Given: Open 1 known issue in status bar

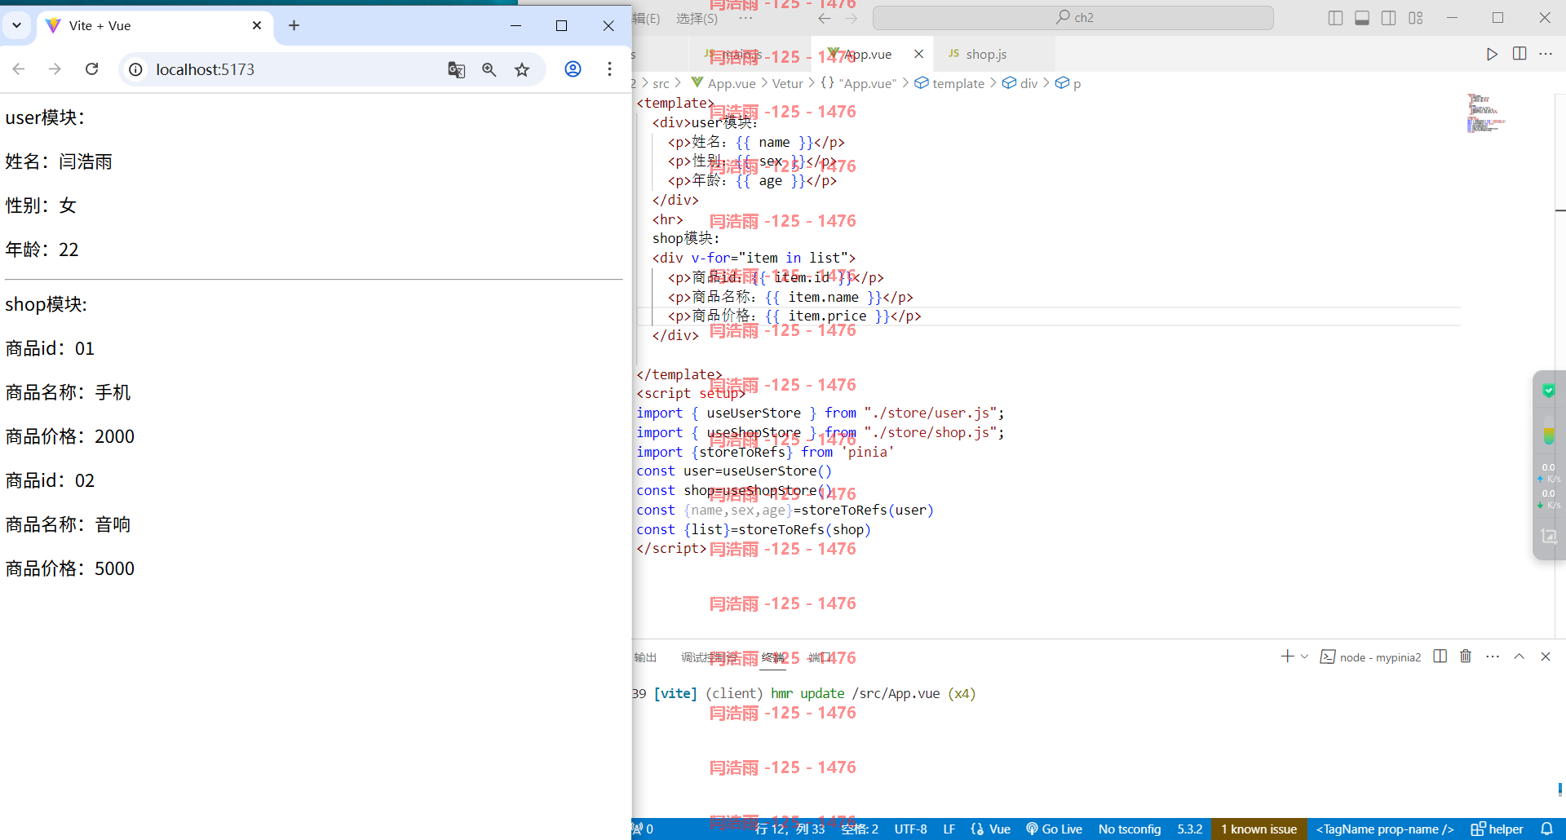Looking at the screenshot, I should pyautogui.click(x=1259, y=829).
